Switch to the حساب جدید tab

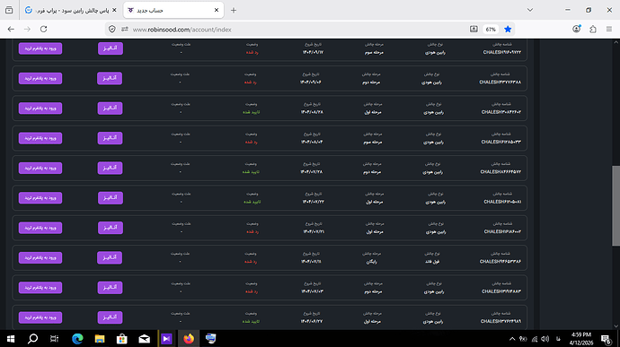pos(173,10)
